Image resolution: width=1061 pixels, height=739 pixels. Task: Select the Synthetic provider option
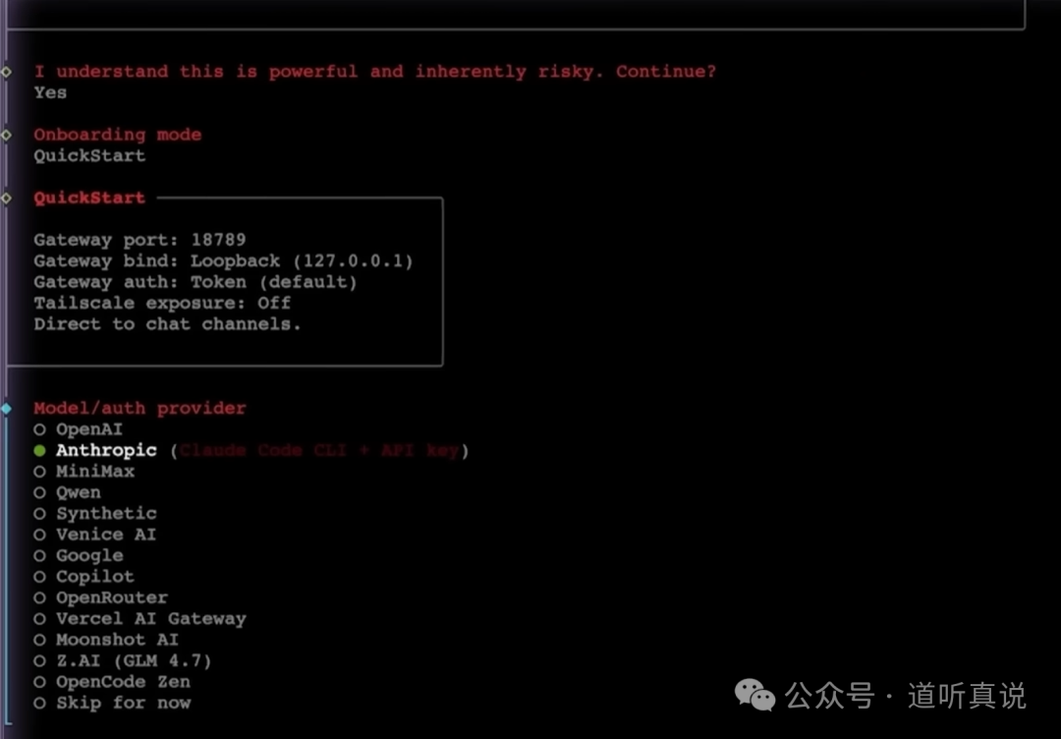point(95,513)
